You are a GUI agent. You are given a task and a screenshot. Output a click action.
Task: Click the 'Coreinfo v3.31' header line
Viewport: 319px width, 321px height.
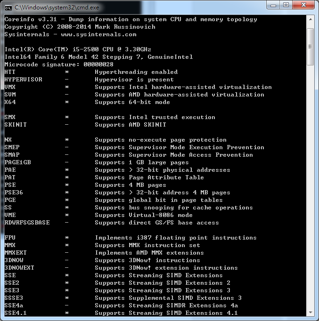tap(131, 19)
